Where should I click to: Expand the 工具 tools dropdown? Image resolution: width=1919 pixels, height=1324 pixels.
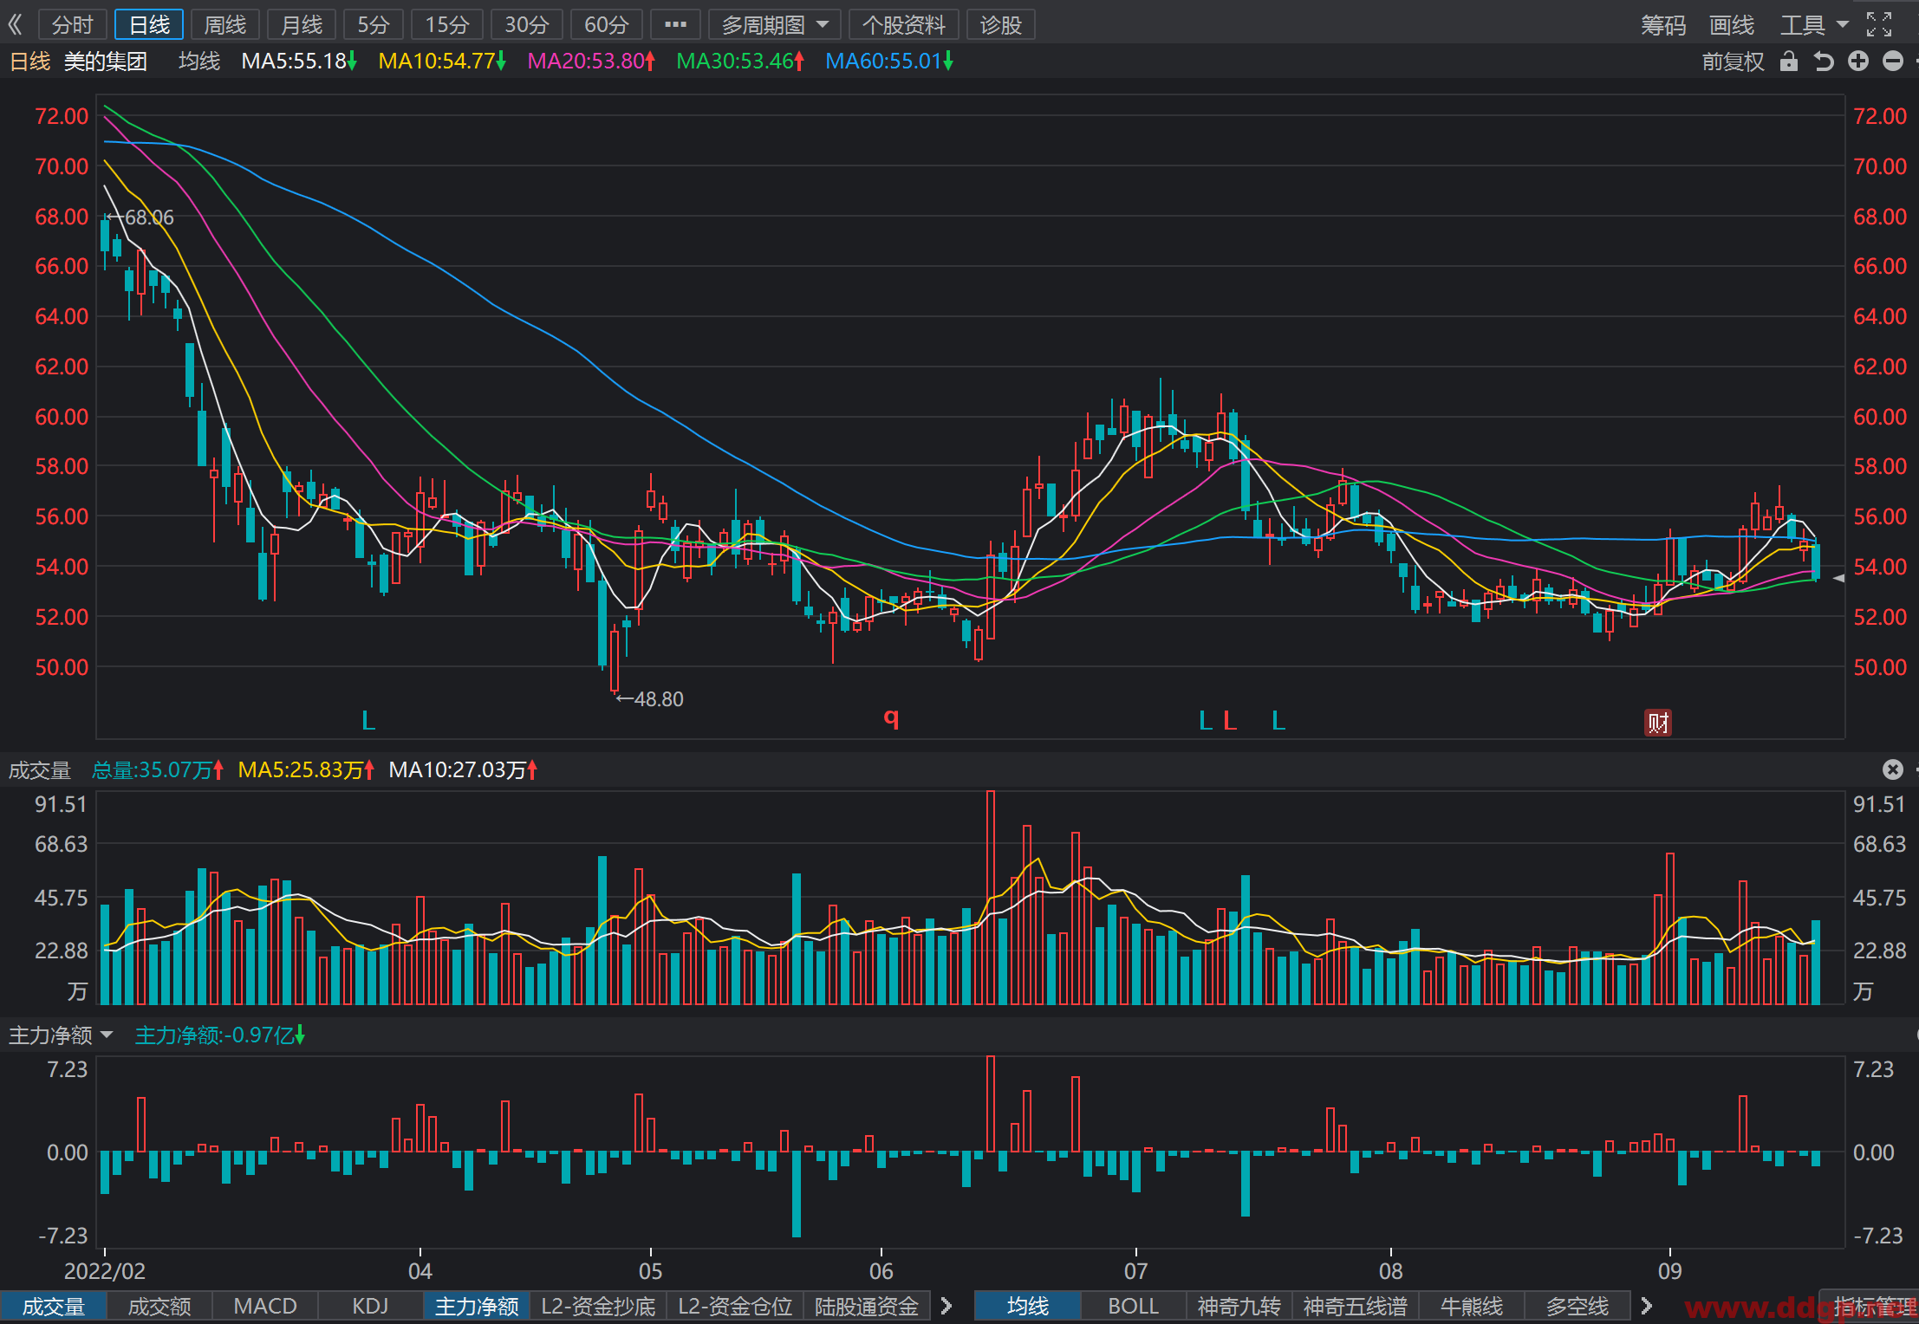(x=1814, y=24)
